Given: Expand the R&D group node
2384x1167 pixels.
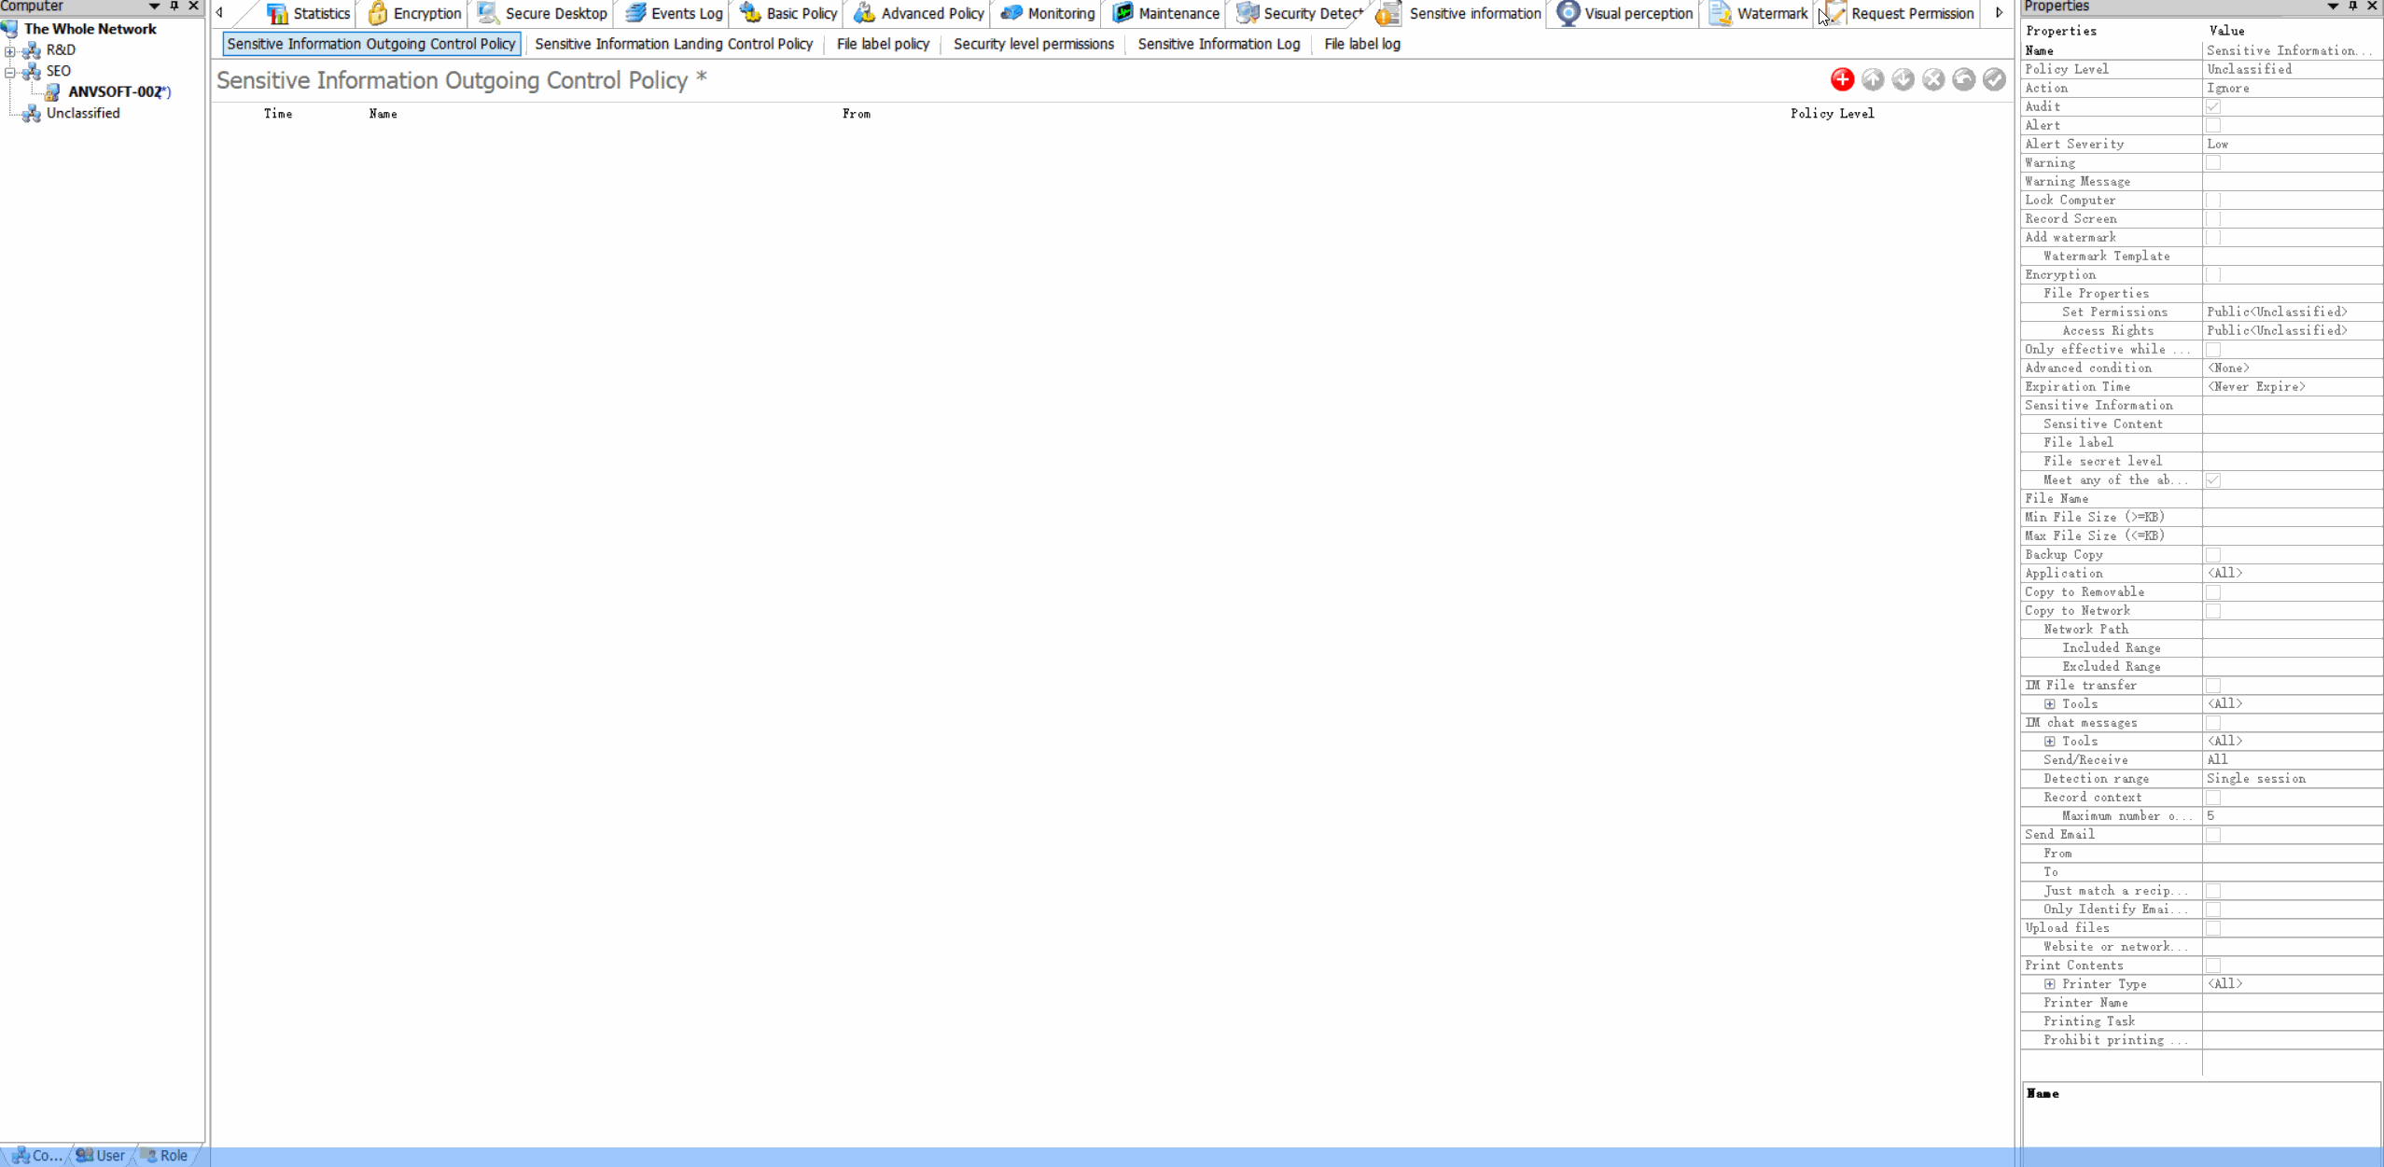Looking at the screenshot, I should tap(10, 50).
